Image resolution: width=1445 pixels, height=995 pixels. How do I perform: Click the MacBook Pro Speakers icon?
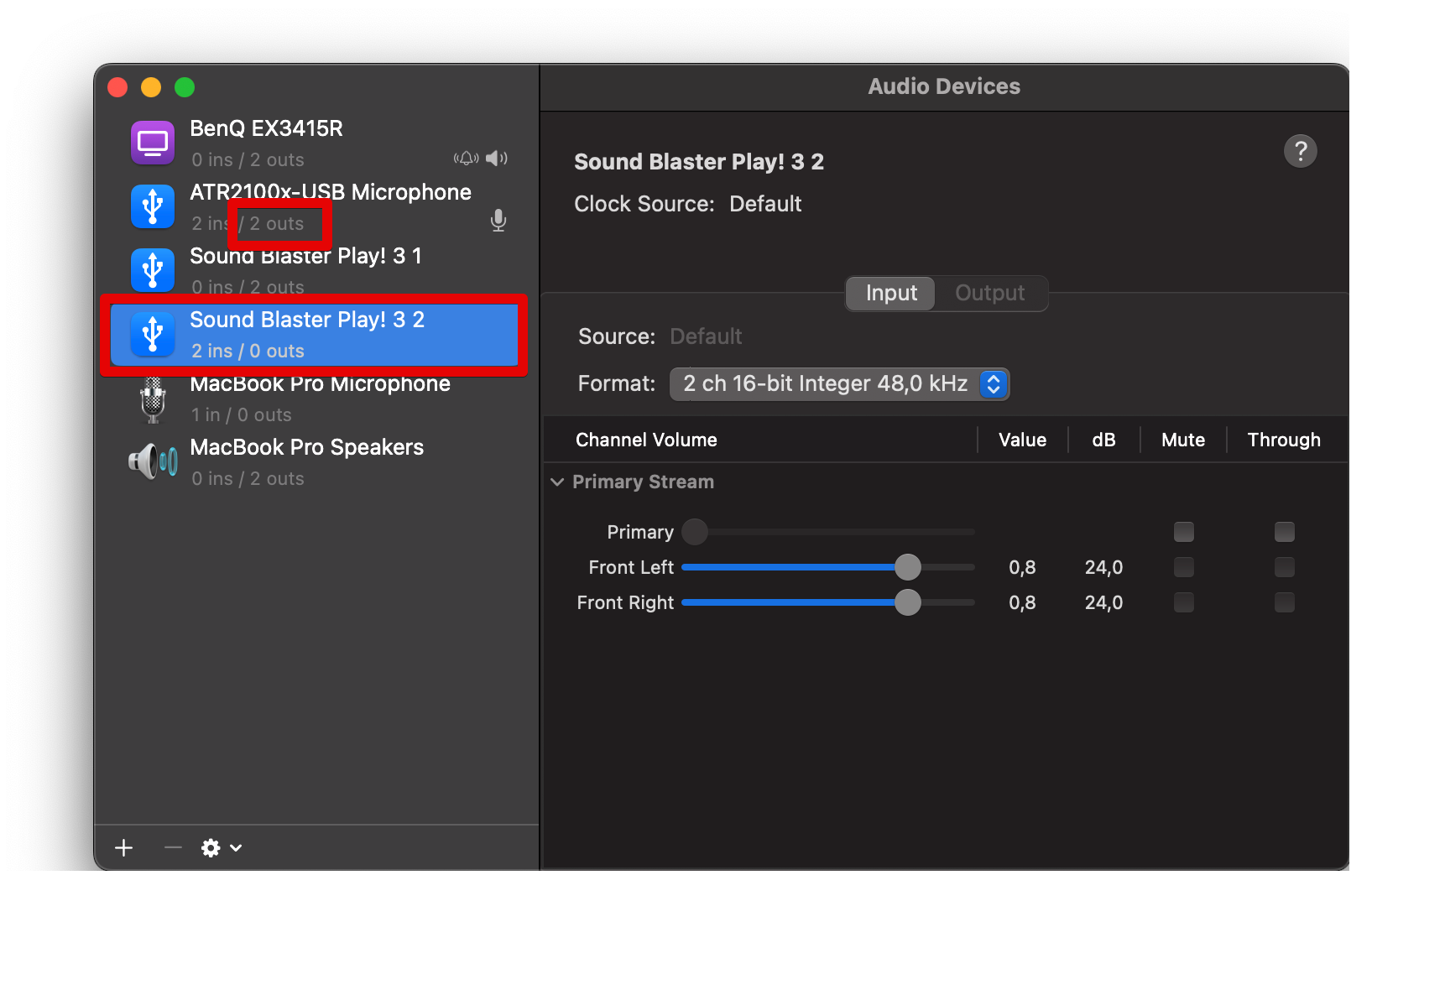click(153, 461)
